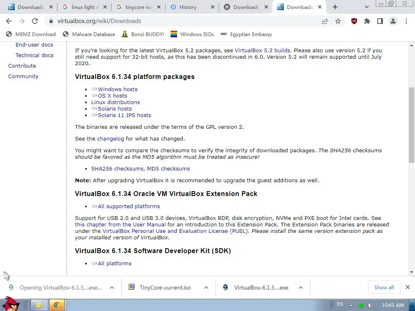Viewport: 415px width, 311px height.
Task: Share this page via share icon
Action: click(x=325, y=21)
